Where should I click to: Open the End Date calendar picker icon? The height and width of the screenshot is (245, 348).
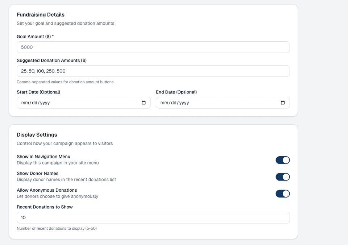[283, 103]
